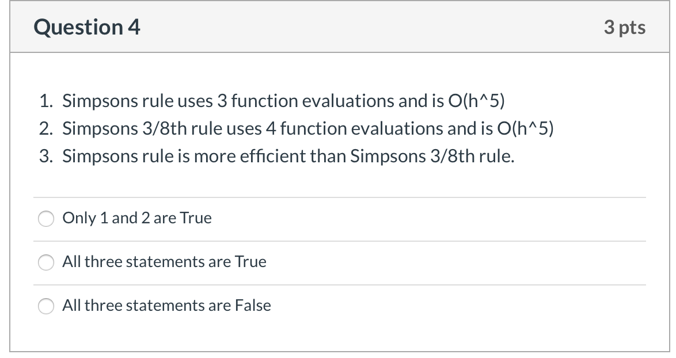Select the radio button for "Only 1 and 2 are True"
This screenshot has height=358, width=676.
coord(45,219)
